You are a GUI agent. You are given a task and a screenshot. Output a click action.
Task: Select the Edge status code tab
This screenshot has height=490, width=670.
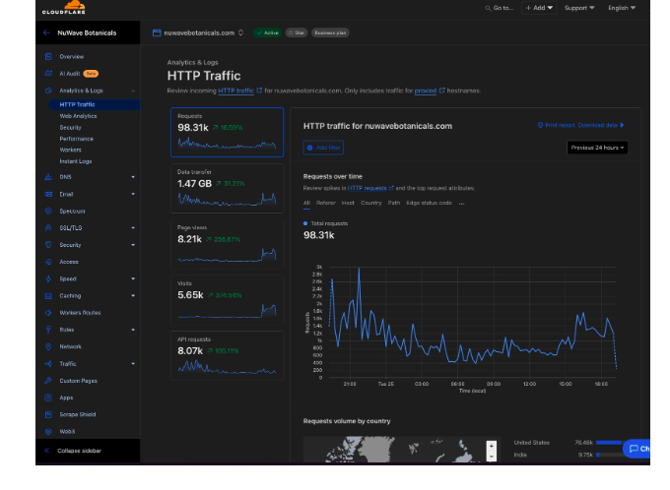tap(429, 203)
